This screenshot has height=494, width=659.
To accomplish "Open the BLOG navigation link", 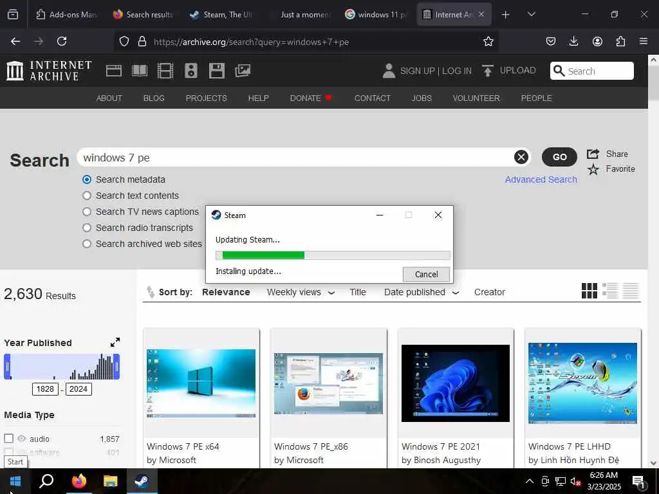I will 154,98.
